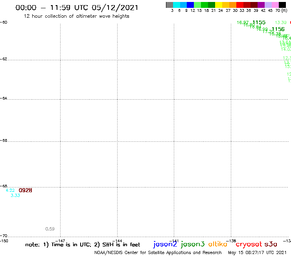Click the cyan '4.22' wave height value
This screenshot has width=291, height=256.
click(10, 190)
